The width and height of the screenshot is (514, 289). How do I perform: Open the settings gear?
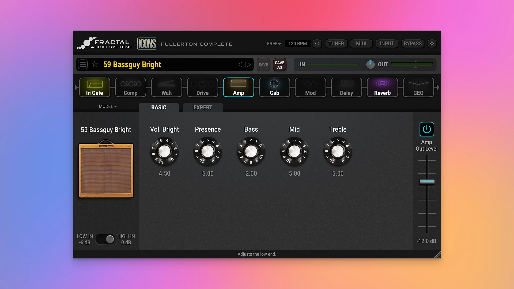pos(432,43)
